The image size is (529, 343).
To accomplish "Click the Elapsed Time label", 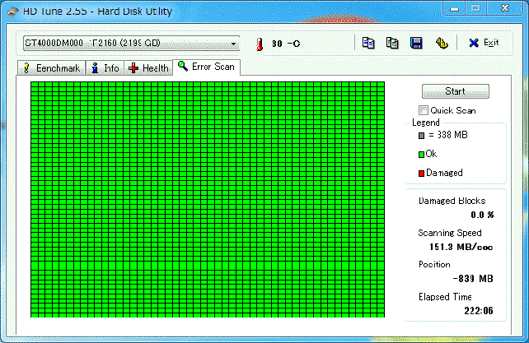I will point(445,297).
